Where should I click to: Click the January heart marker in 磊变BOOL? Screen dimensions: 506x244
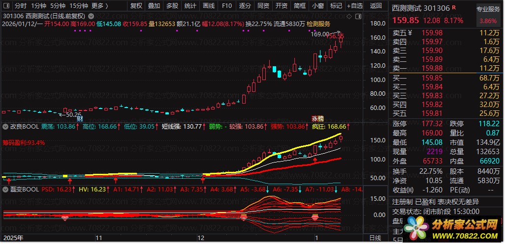[316, 218]
